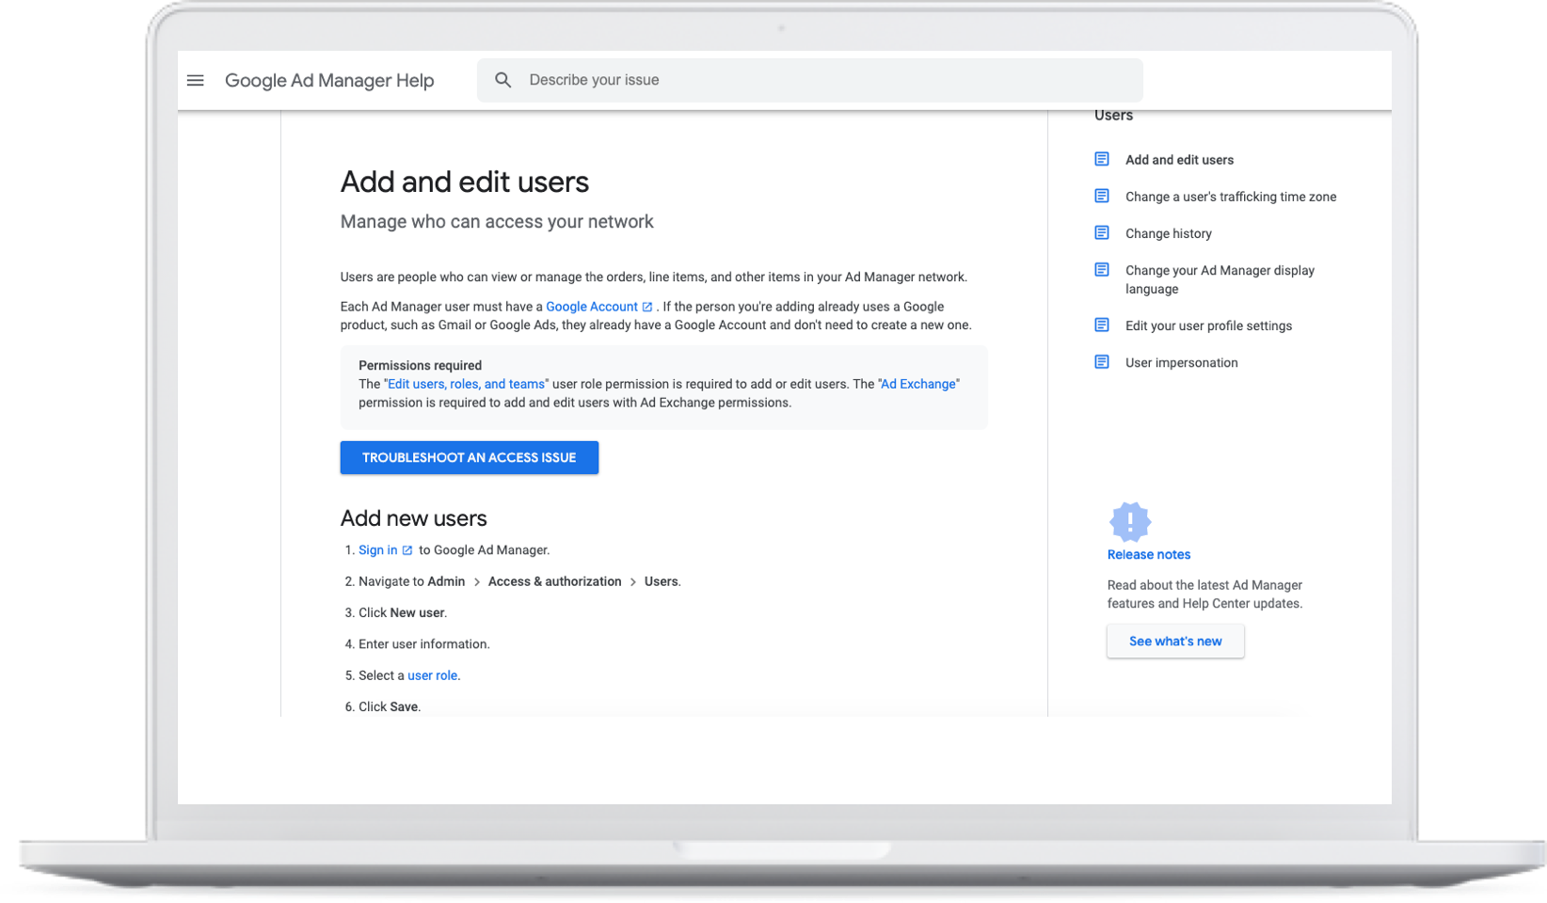The height and width of the screenshot is (903, 1547).
Task: Click the Add and edit users page heading
Action: (x=465, y=182)
